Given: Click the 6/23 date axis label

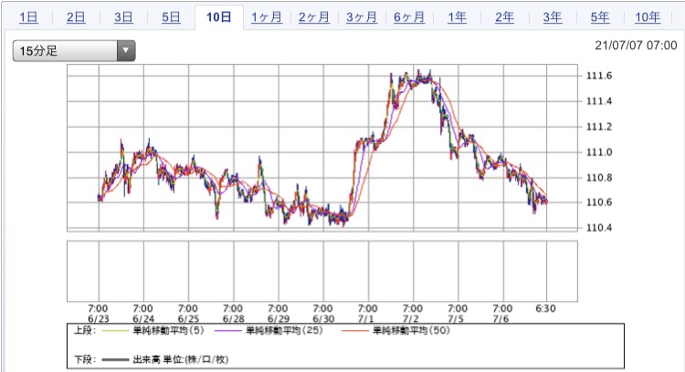Looking at the screenshot, I should (x=99, y=319).
